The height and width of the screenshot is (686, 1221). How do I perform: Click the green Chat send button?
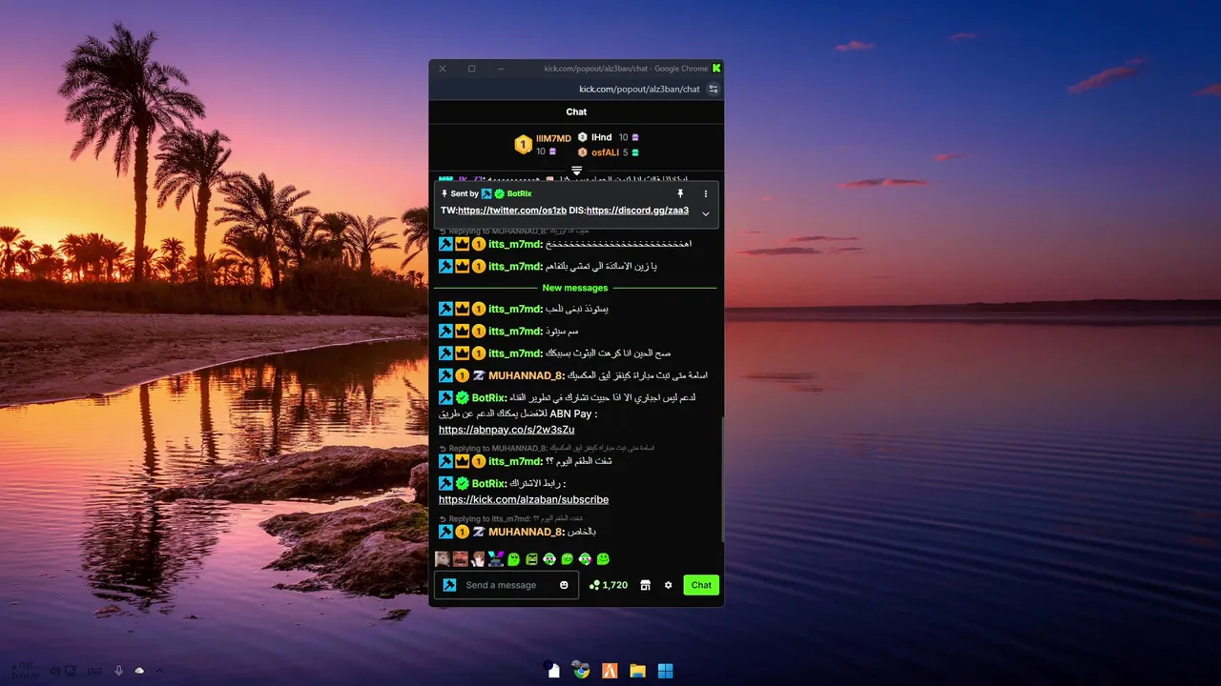(701, 585)
